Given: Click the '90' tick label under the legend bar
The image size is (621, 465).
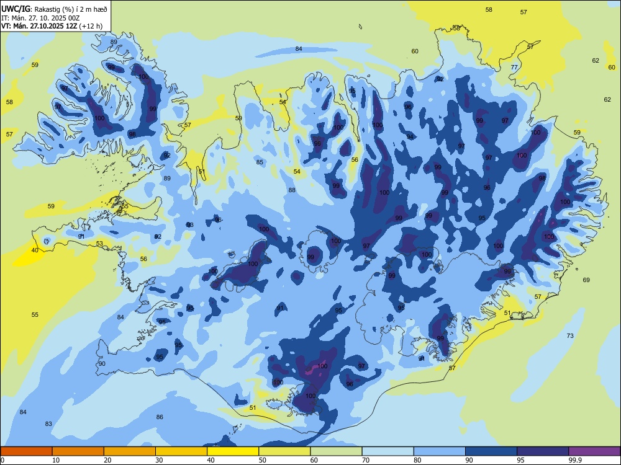Looking at the screenshot, I should pyautogui.click(x=469, y=460).
